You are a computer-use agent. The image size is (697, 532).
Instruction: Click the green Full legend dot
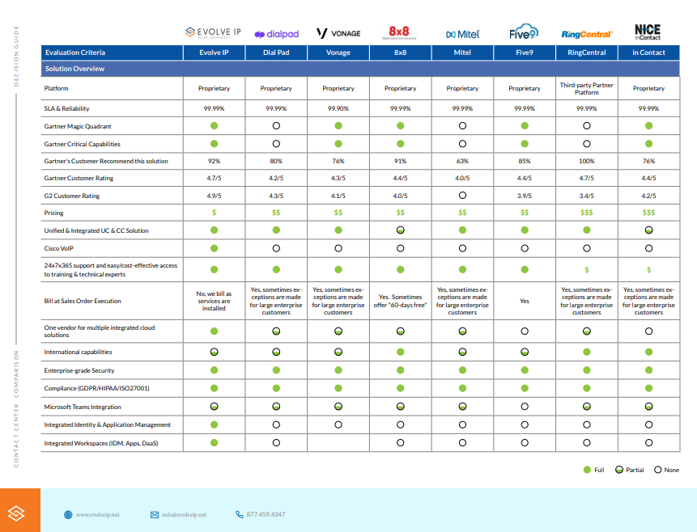587,470
